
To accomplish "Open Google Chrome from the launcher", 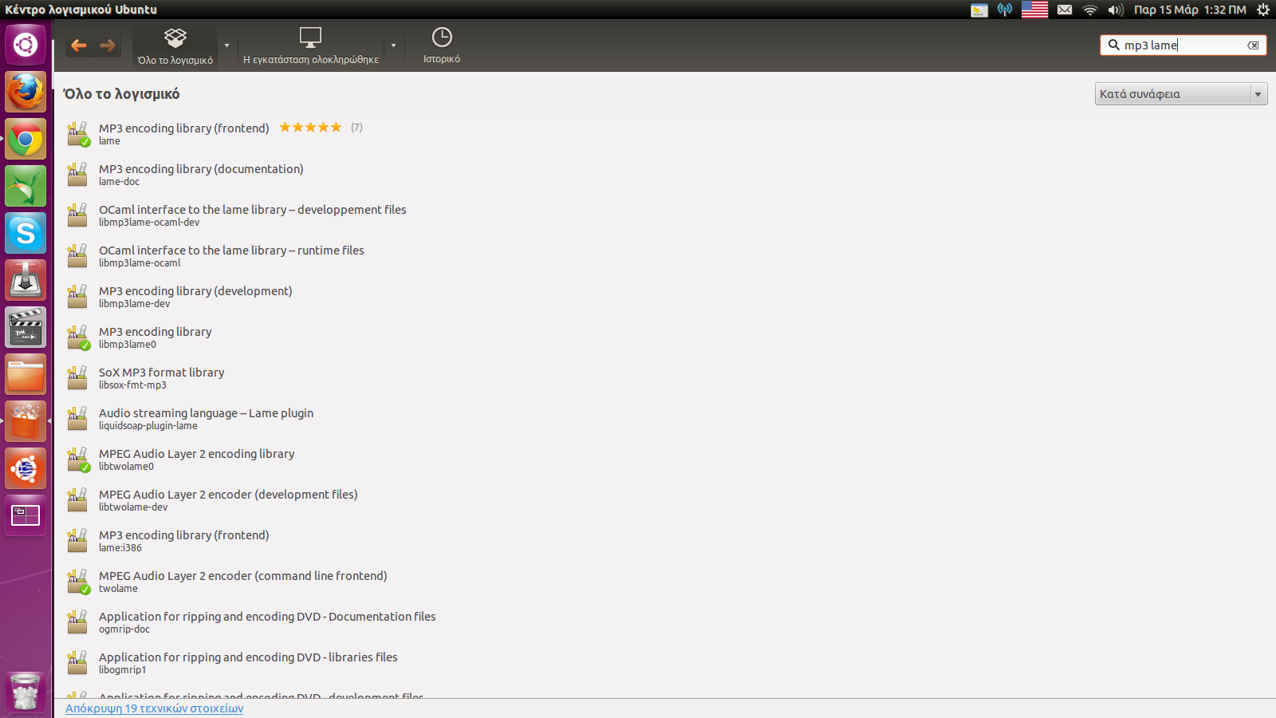I will point(26,140).
